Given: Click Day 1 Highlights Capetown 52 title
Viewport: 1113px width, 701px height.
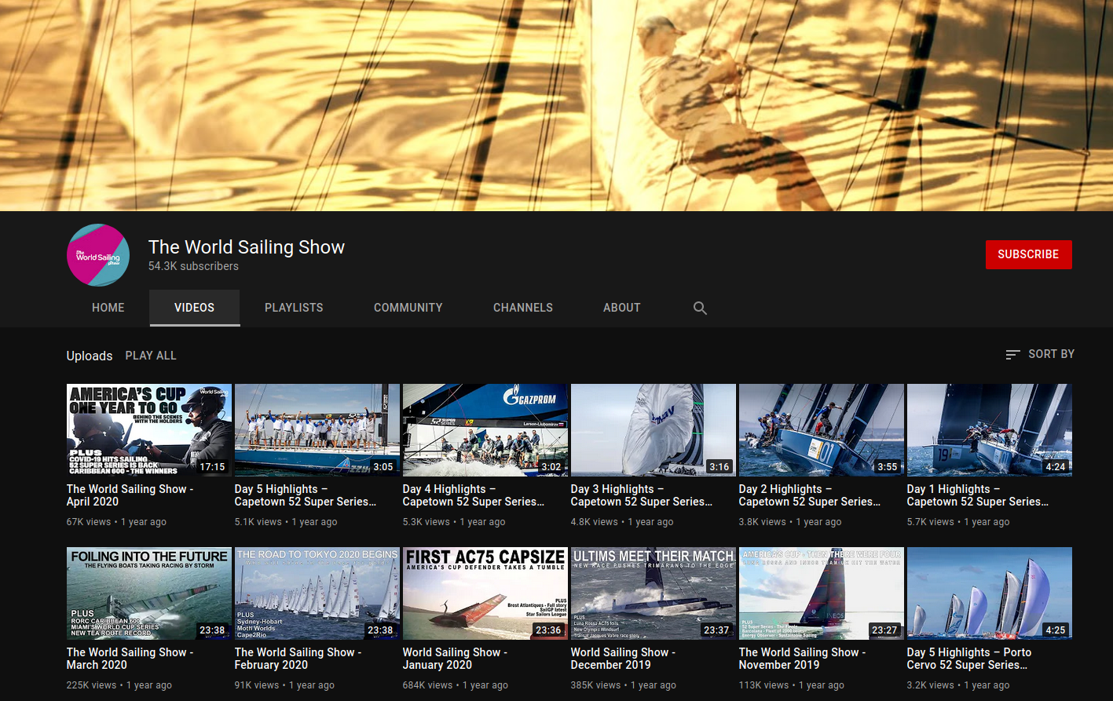Looking at the screenshot, I should [x=978, y=495].
